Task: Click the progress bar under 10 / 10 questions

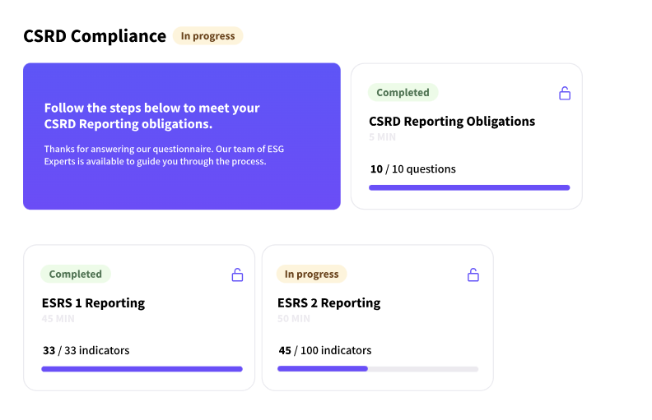Action: [469, 187]
